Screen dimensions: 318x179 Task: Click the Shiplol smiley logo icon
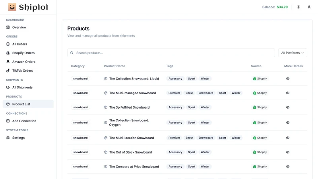point(12,7)
